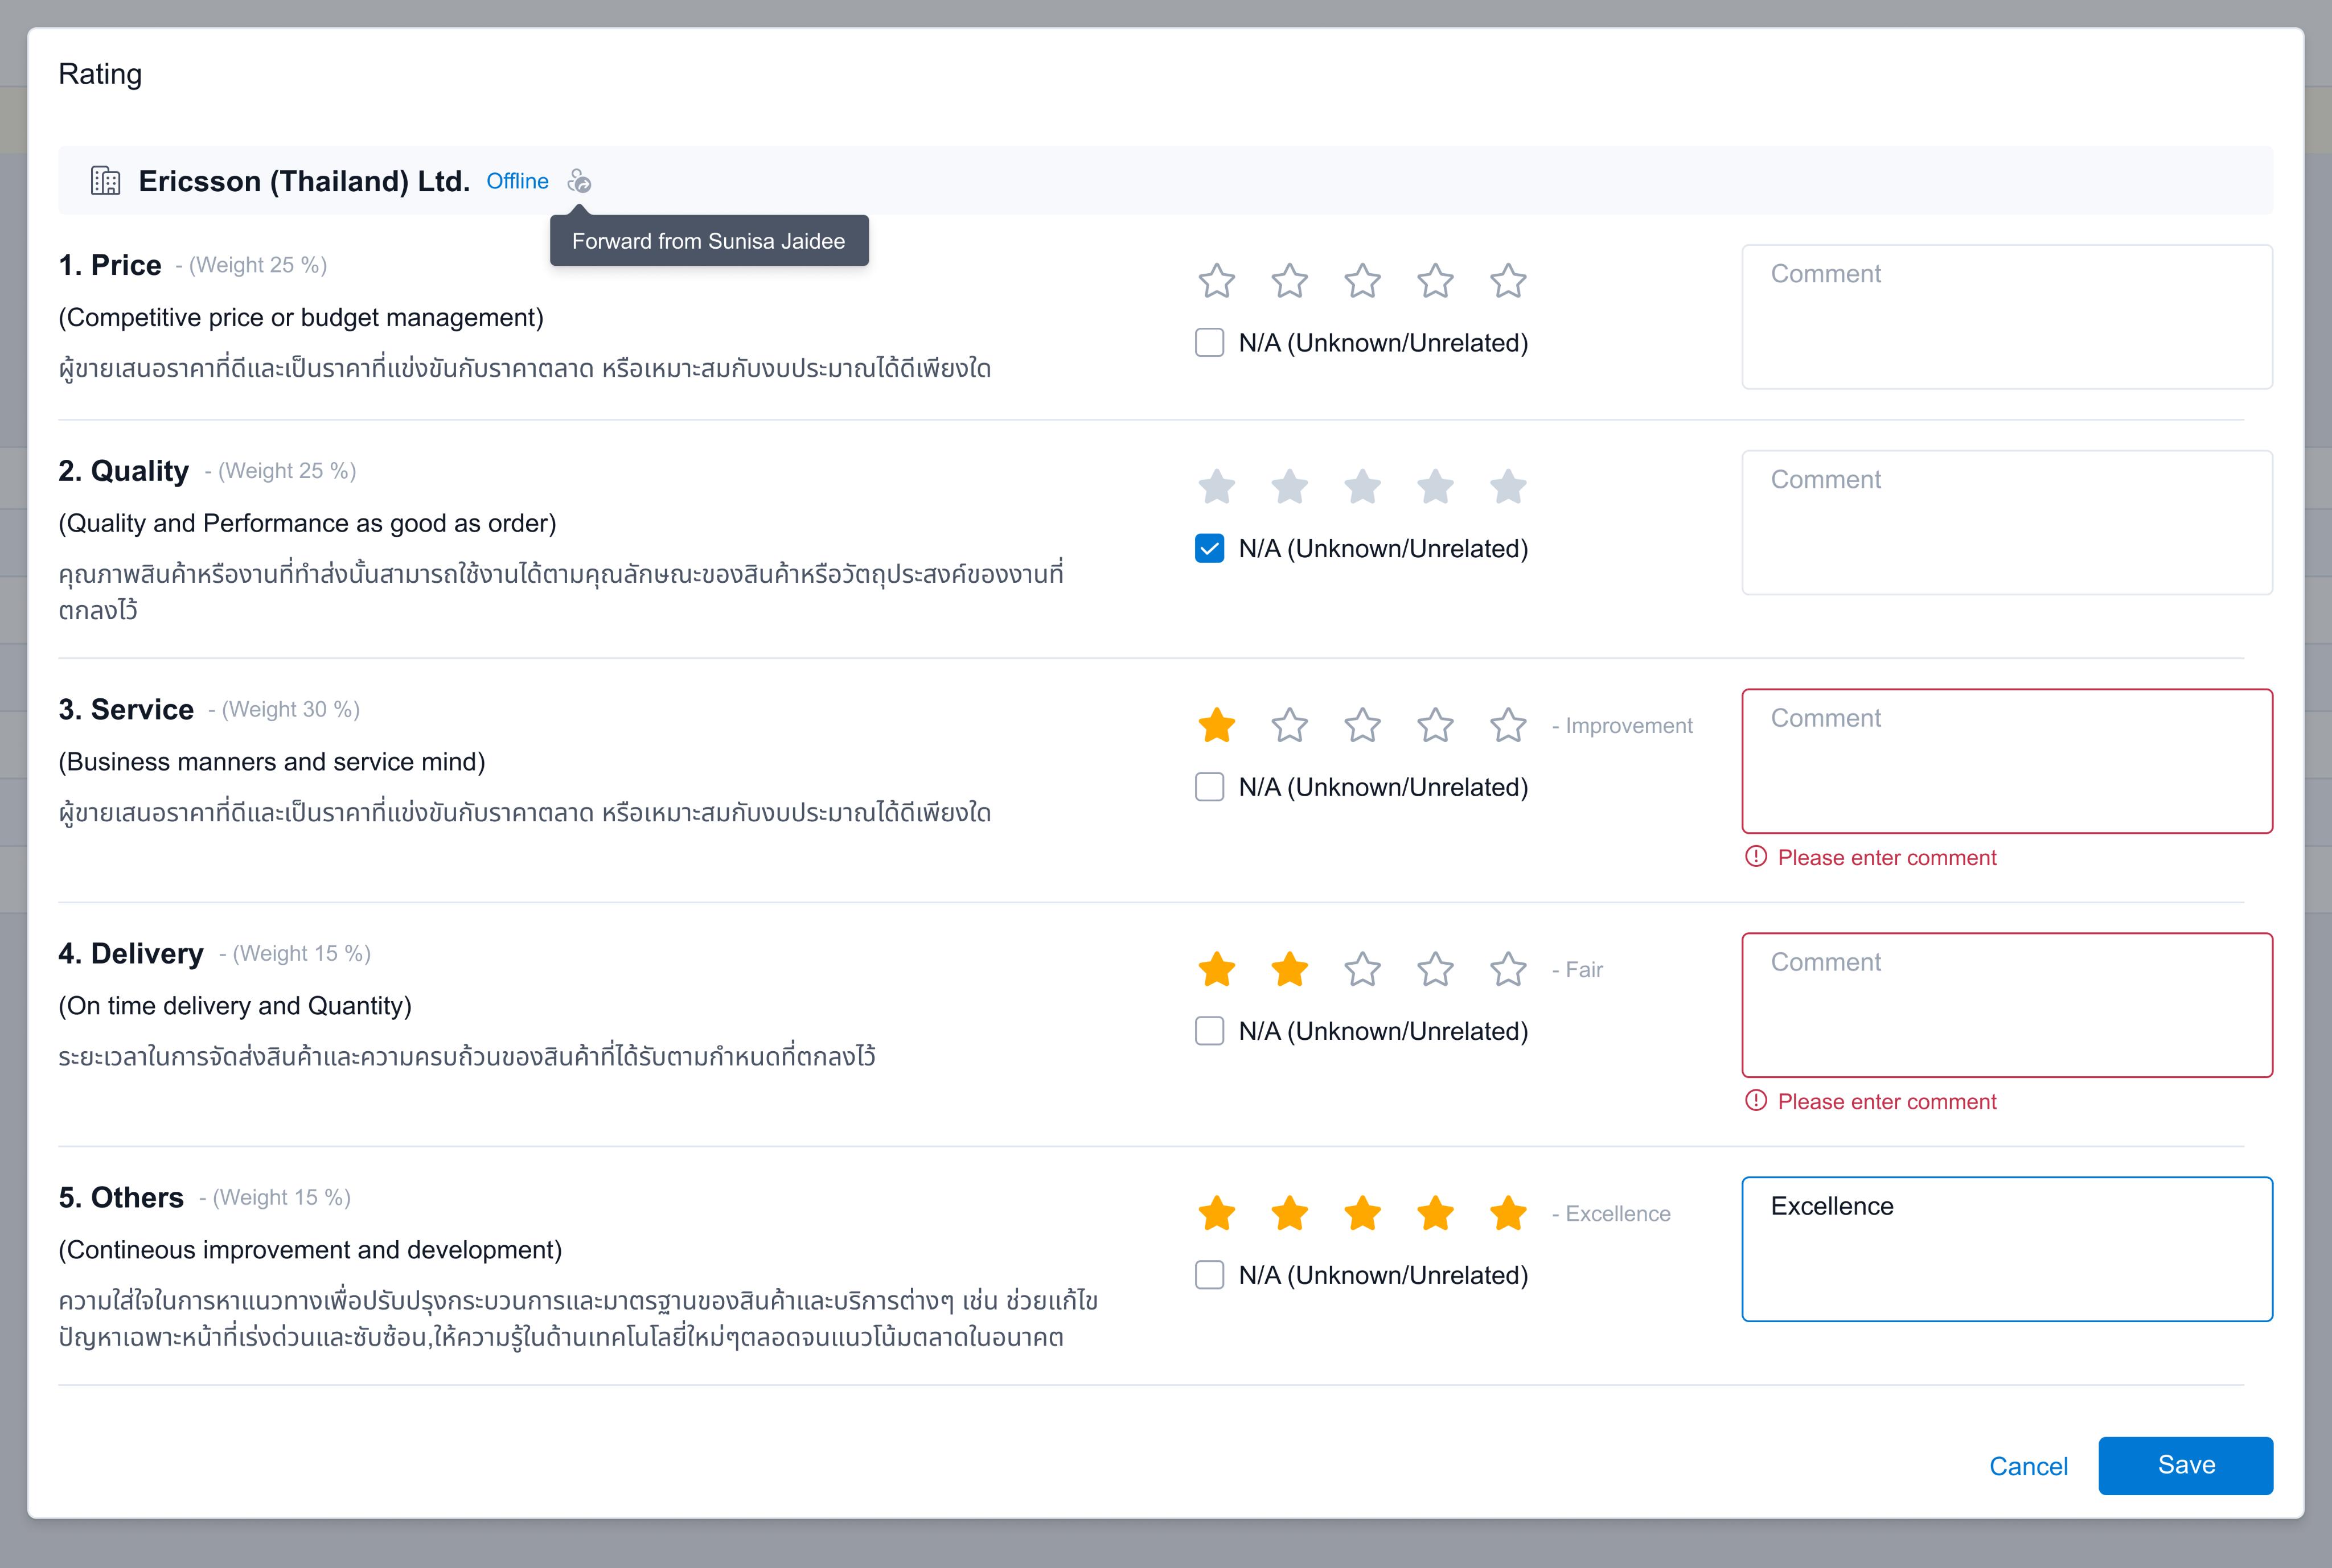The height and width of the screenshot is (1568, 2332).
Task: Set Price rating to three stars
Action: (1362, 281)
